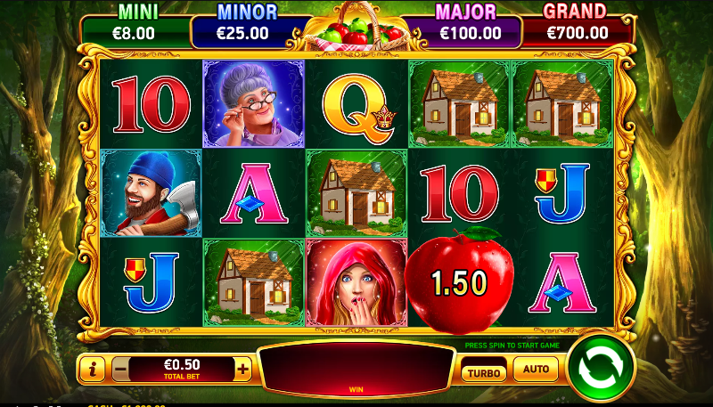This screenshot has width=713, height=407.
Task: Click the GRAND jackpot €700.00 panel
Action: coord(577,30)
